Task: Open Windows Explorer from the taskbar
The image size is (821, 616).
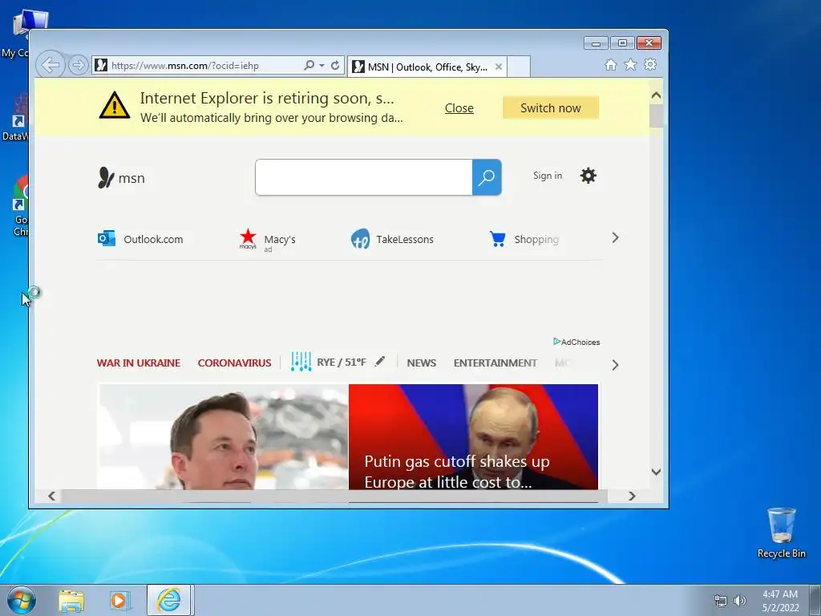Action: 71,601
